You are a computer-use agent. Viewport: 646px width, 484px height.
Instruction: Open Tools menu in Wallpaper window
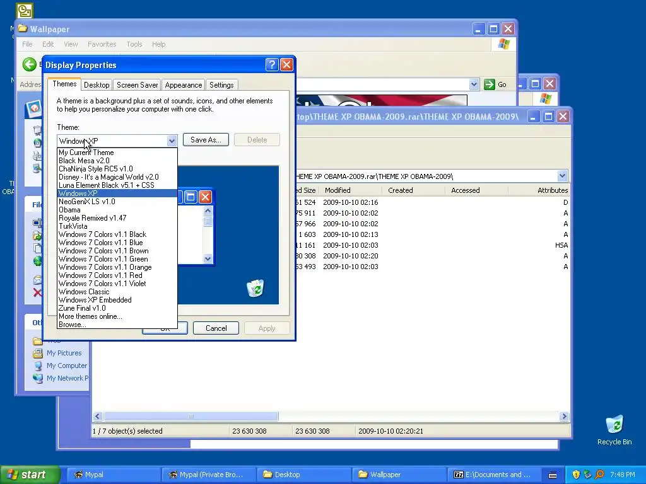coord(134,44)
